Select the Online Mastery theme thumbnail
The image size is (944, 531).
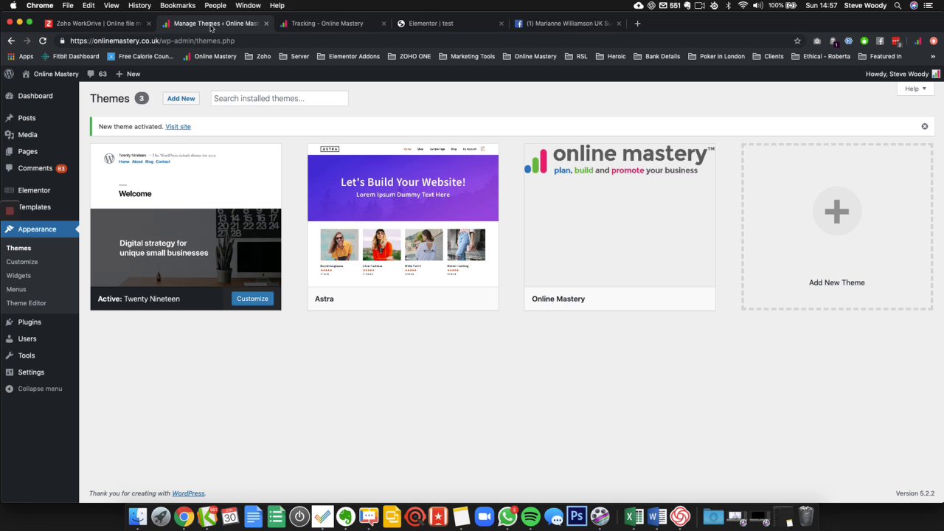tap(619, 215)
